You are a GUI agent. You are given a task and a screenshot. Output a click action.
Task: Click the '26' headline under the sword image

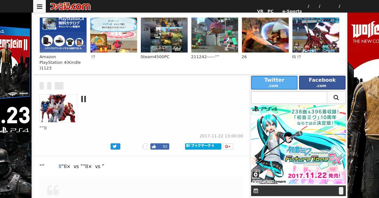tap(244, 57)
